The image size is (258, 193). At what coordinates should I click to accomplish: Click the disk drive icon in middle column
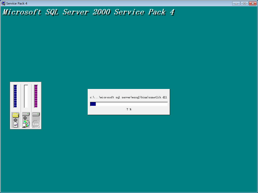pos(26,114)
